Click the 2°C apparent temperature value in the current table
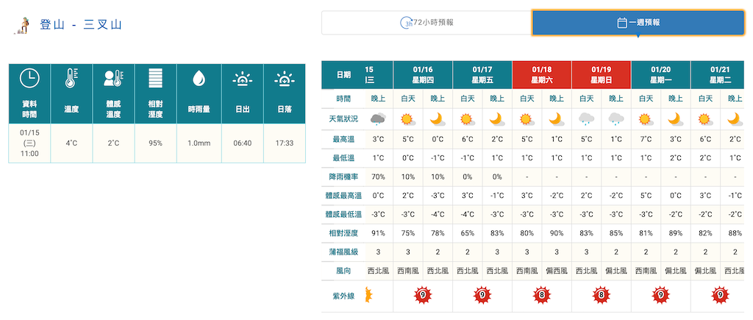 click(114, 143)
